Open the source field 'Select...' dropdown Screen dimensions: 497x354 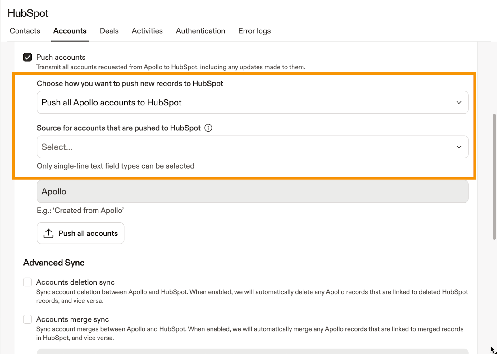click(x=252, y=147)
